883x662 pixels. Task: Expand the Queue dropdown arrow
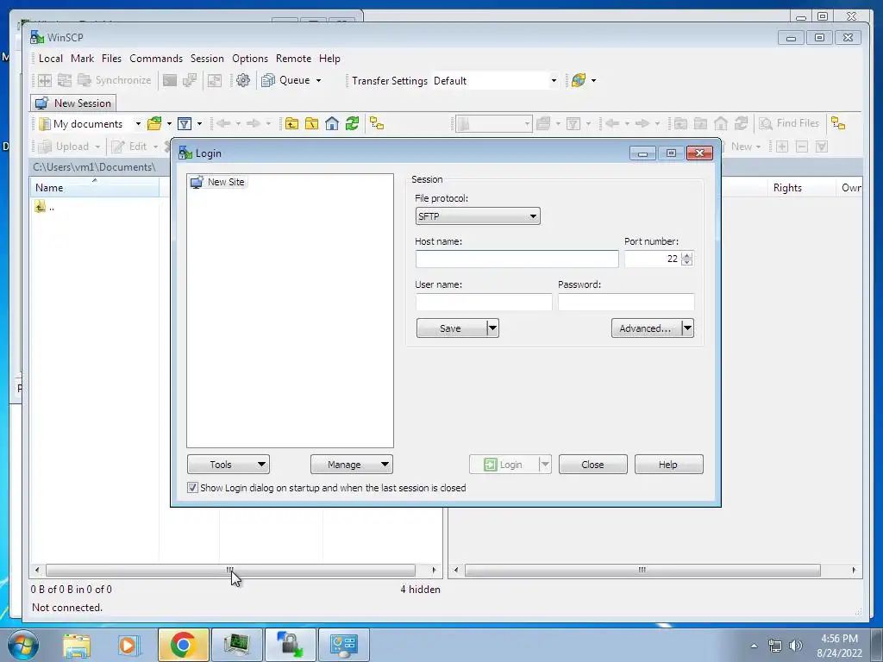coord(319,80)
